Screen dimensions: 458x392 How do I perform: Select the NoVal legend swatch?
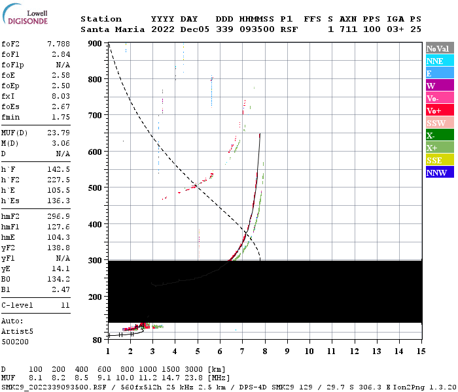[440, 48]
